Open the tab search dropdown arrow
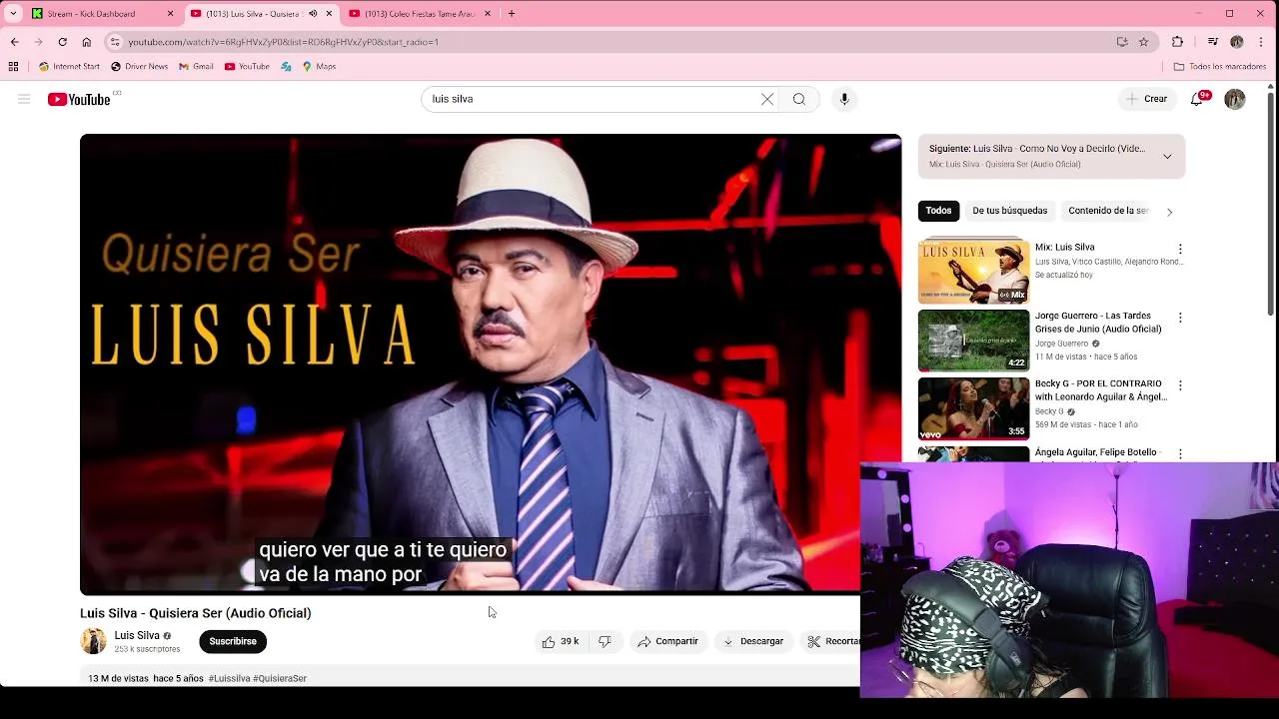Screen dimensions: 1279x719 point(13,14)
